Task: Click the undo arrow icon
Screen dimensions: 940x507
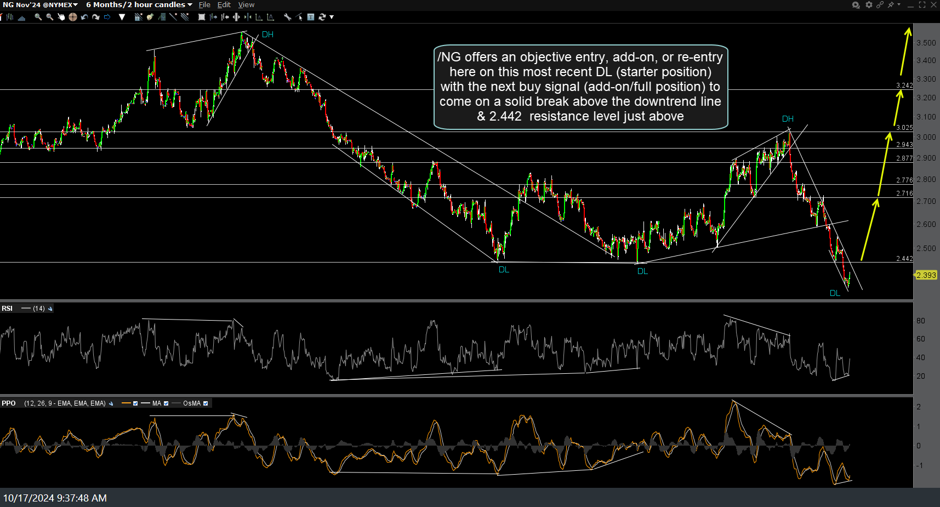Action: 84,17
